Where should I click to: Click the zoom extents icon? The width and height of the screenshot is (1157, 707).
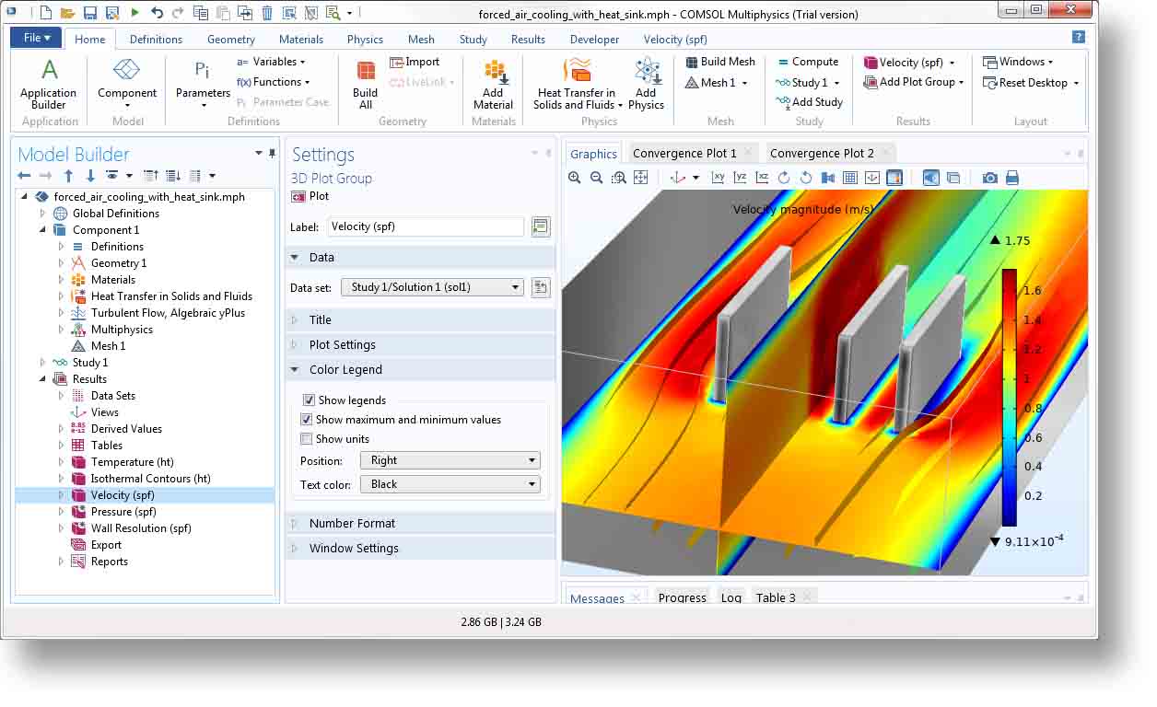(x=640, y=178)
